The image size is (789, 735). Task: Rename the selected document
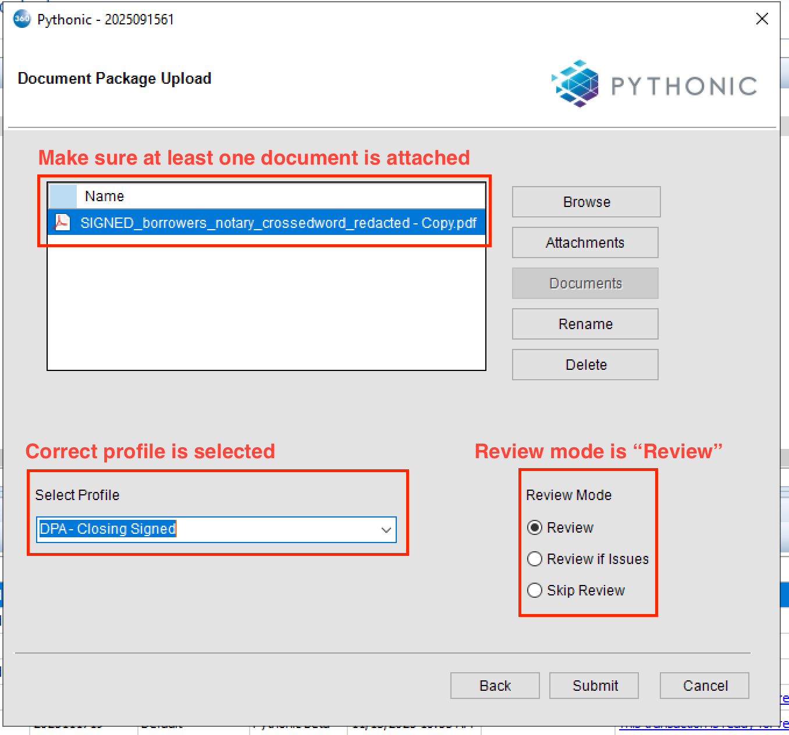point(585,324)
